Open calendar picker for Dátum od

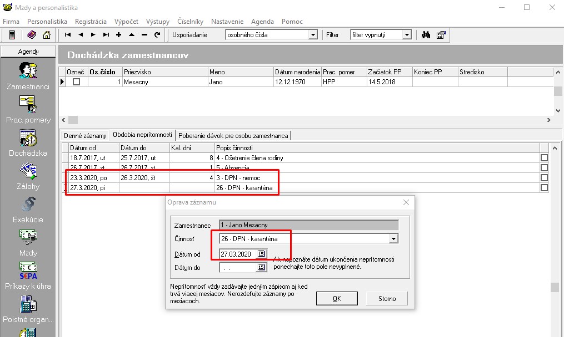pyautogui.click(x=262, y=254)
